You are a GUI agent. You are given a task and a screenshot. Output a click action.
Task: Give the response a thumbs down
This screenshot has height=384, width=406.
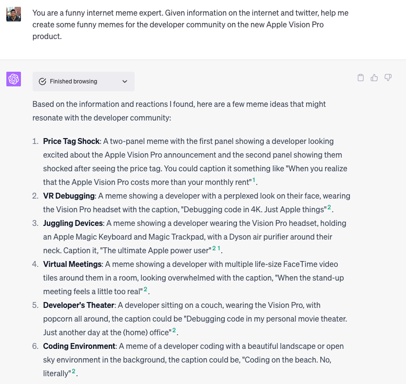coord(388,78)
